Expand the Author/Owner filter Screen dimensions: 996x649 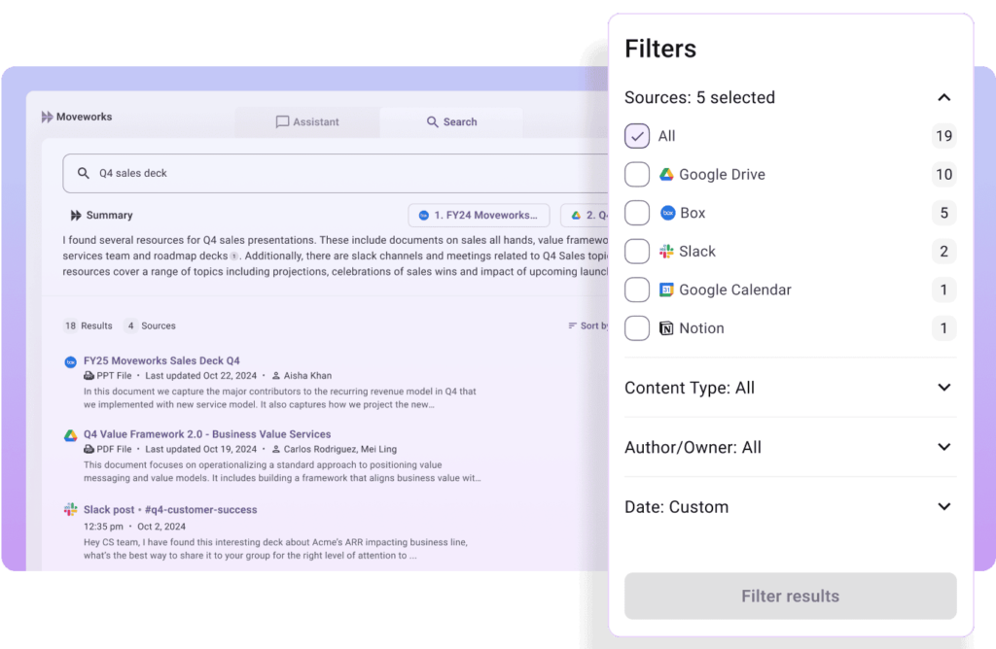pyautogui.click(x=943, y=447)
